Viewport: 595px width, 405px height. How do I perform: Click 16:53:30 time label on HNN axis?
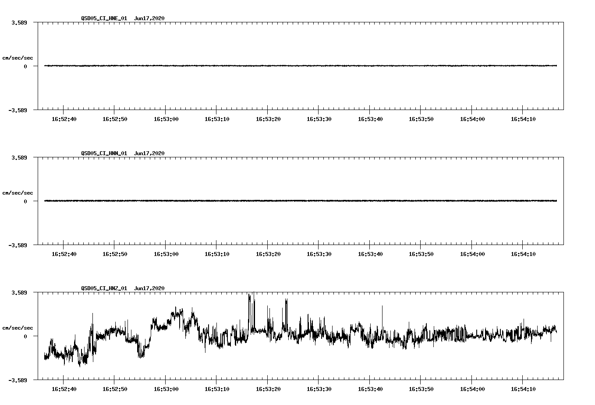coord(319,254)
